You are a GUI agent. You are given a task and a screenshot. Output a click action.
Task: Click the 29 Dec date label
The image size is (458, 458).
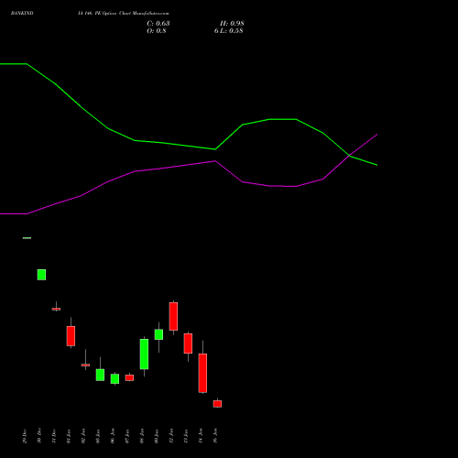coord(25,436)
